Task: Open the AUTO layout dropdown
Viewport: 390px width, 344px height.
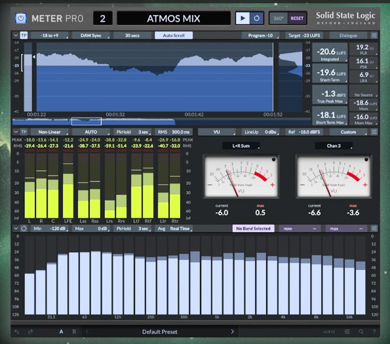Action: click(91, 132)
